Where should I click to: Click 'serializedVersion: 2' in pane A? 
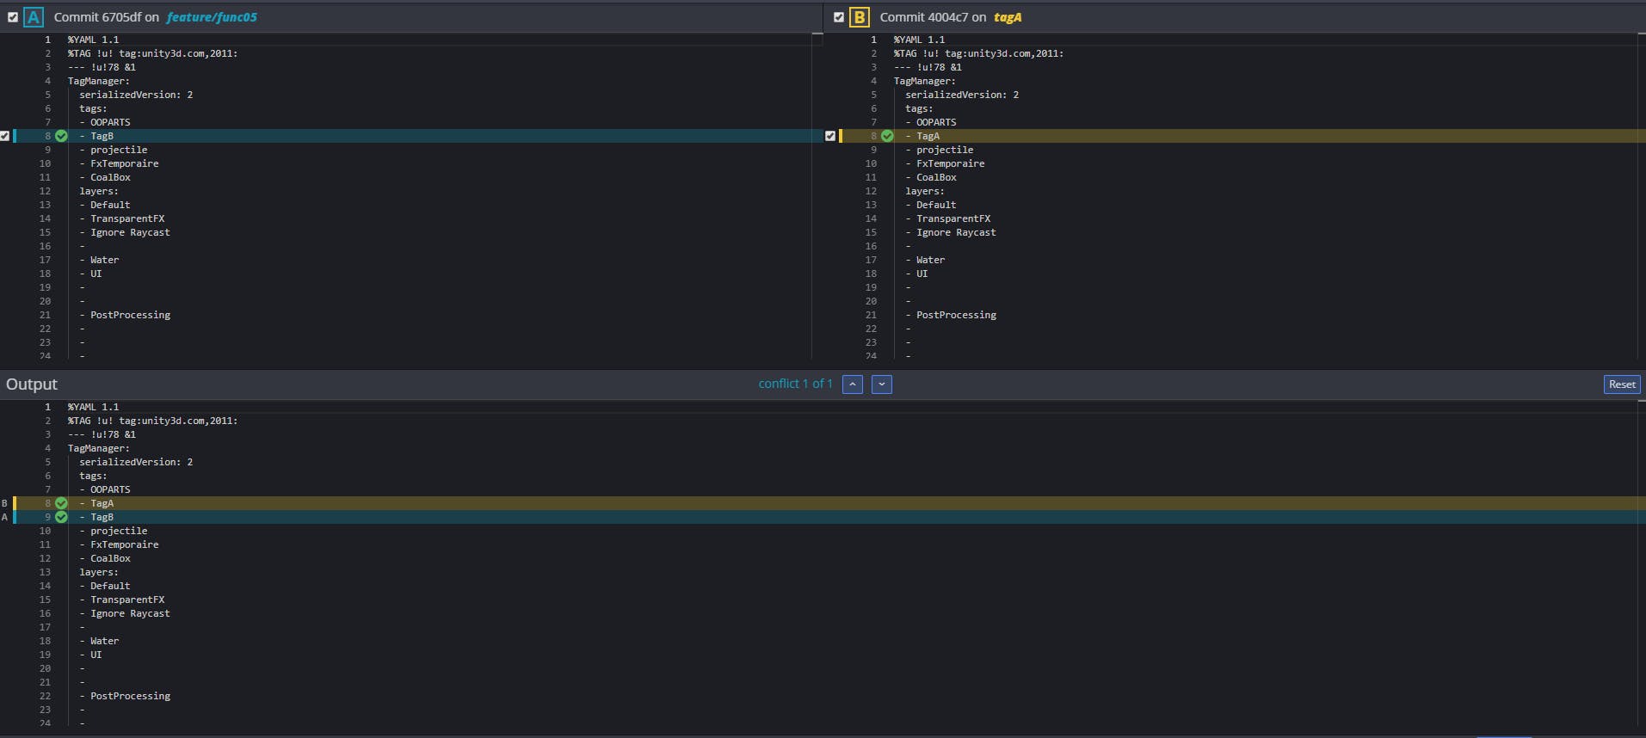[136, 95]
